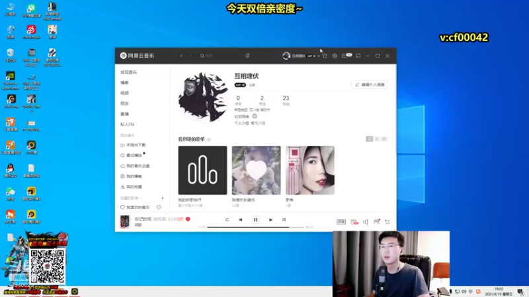The width and height of the screenshot is (529, 297).
Task: Pause the current song
Action: (x=256, y=220)
